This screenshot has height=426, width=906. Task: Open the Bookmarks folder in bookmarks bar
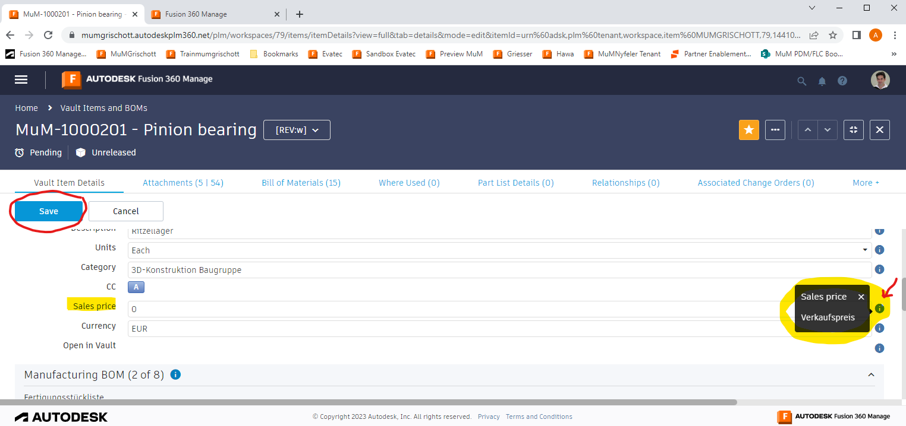pyautogui.click(x=274, y=54)
